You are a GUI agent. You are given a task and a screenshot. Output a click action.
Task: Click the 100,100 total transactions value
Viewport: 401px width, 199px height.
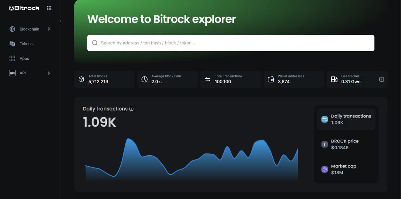point(223,82)
